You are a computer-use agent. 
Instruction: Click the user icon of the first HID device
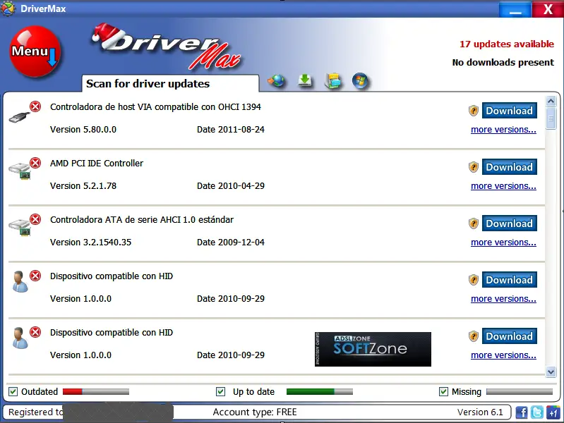coord(20,282)
